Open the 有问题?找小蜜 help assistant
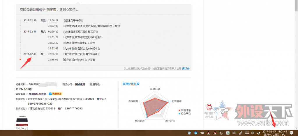The width and height of the screenshot is (298, 136). [209, 111]
